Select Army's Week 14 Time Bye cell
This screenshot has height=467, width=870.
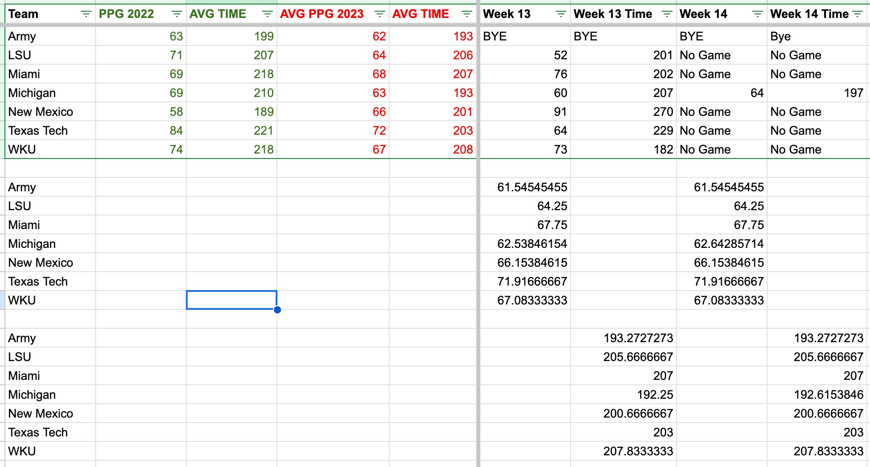(x=817, y=36)
